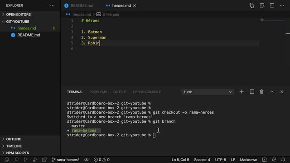Change encoding via UTF-8
This screenshot has width=290, height=163.
click(221, 160)
